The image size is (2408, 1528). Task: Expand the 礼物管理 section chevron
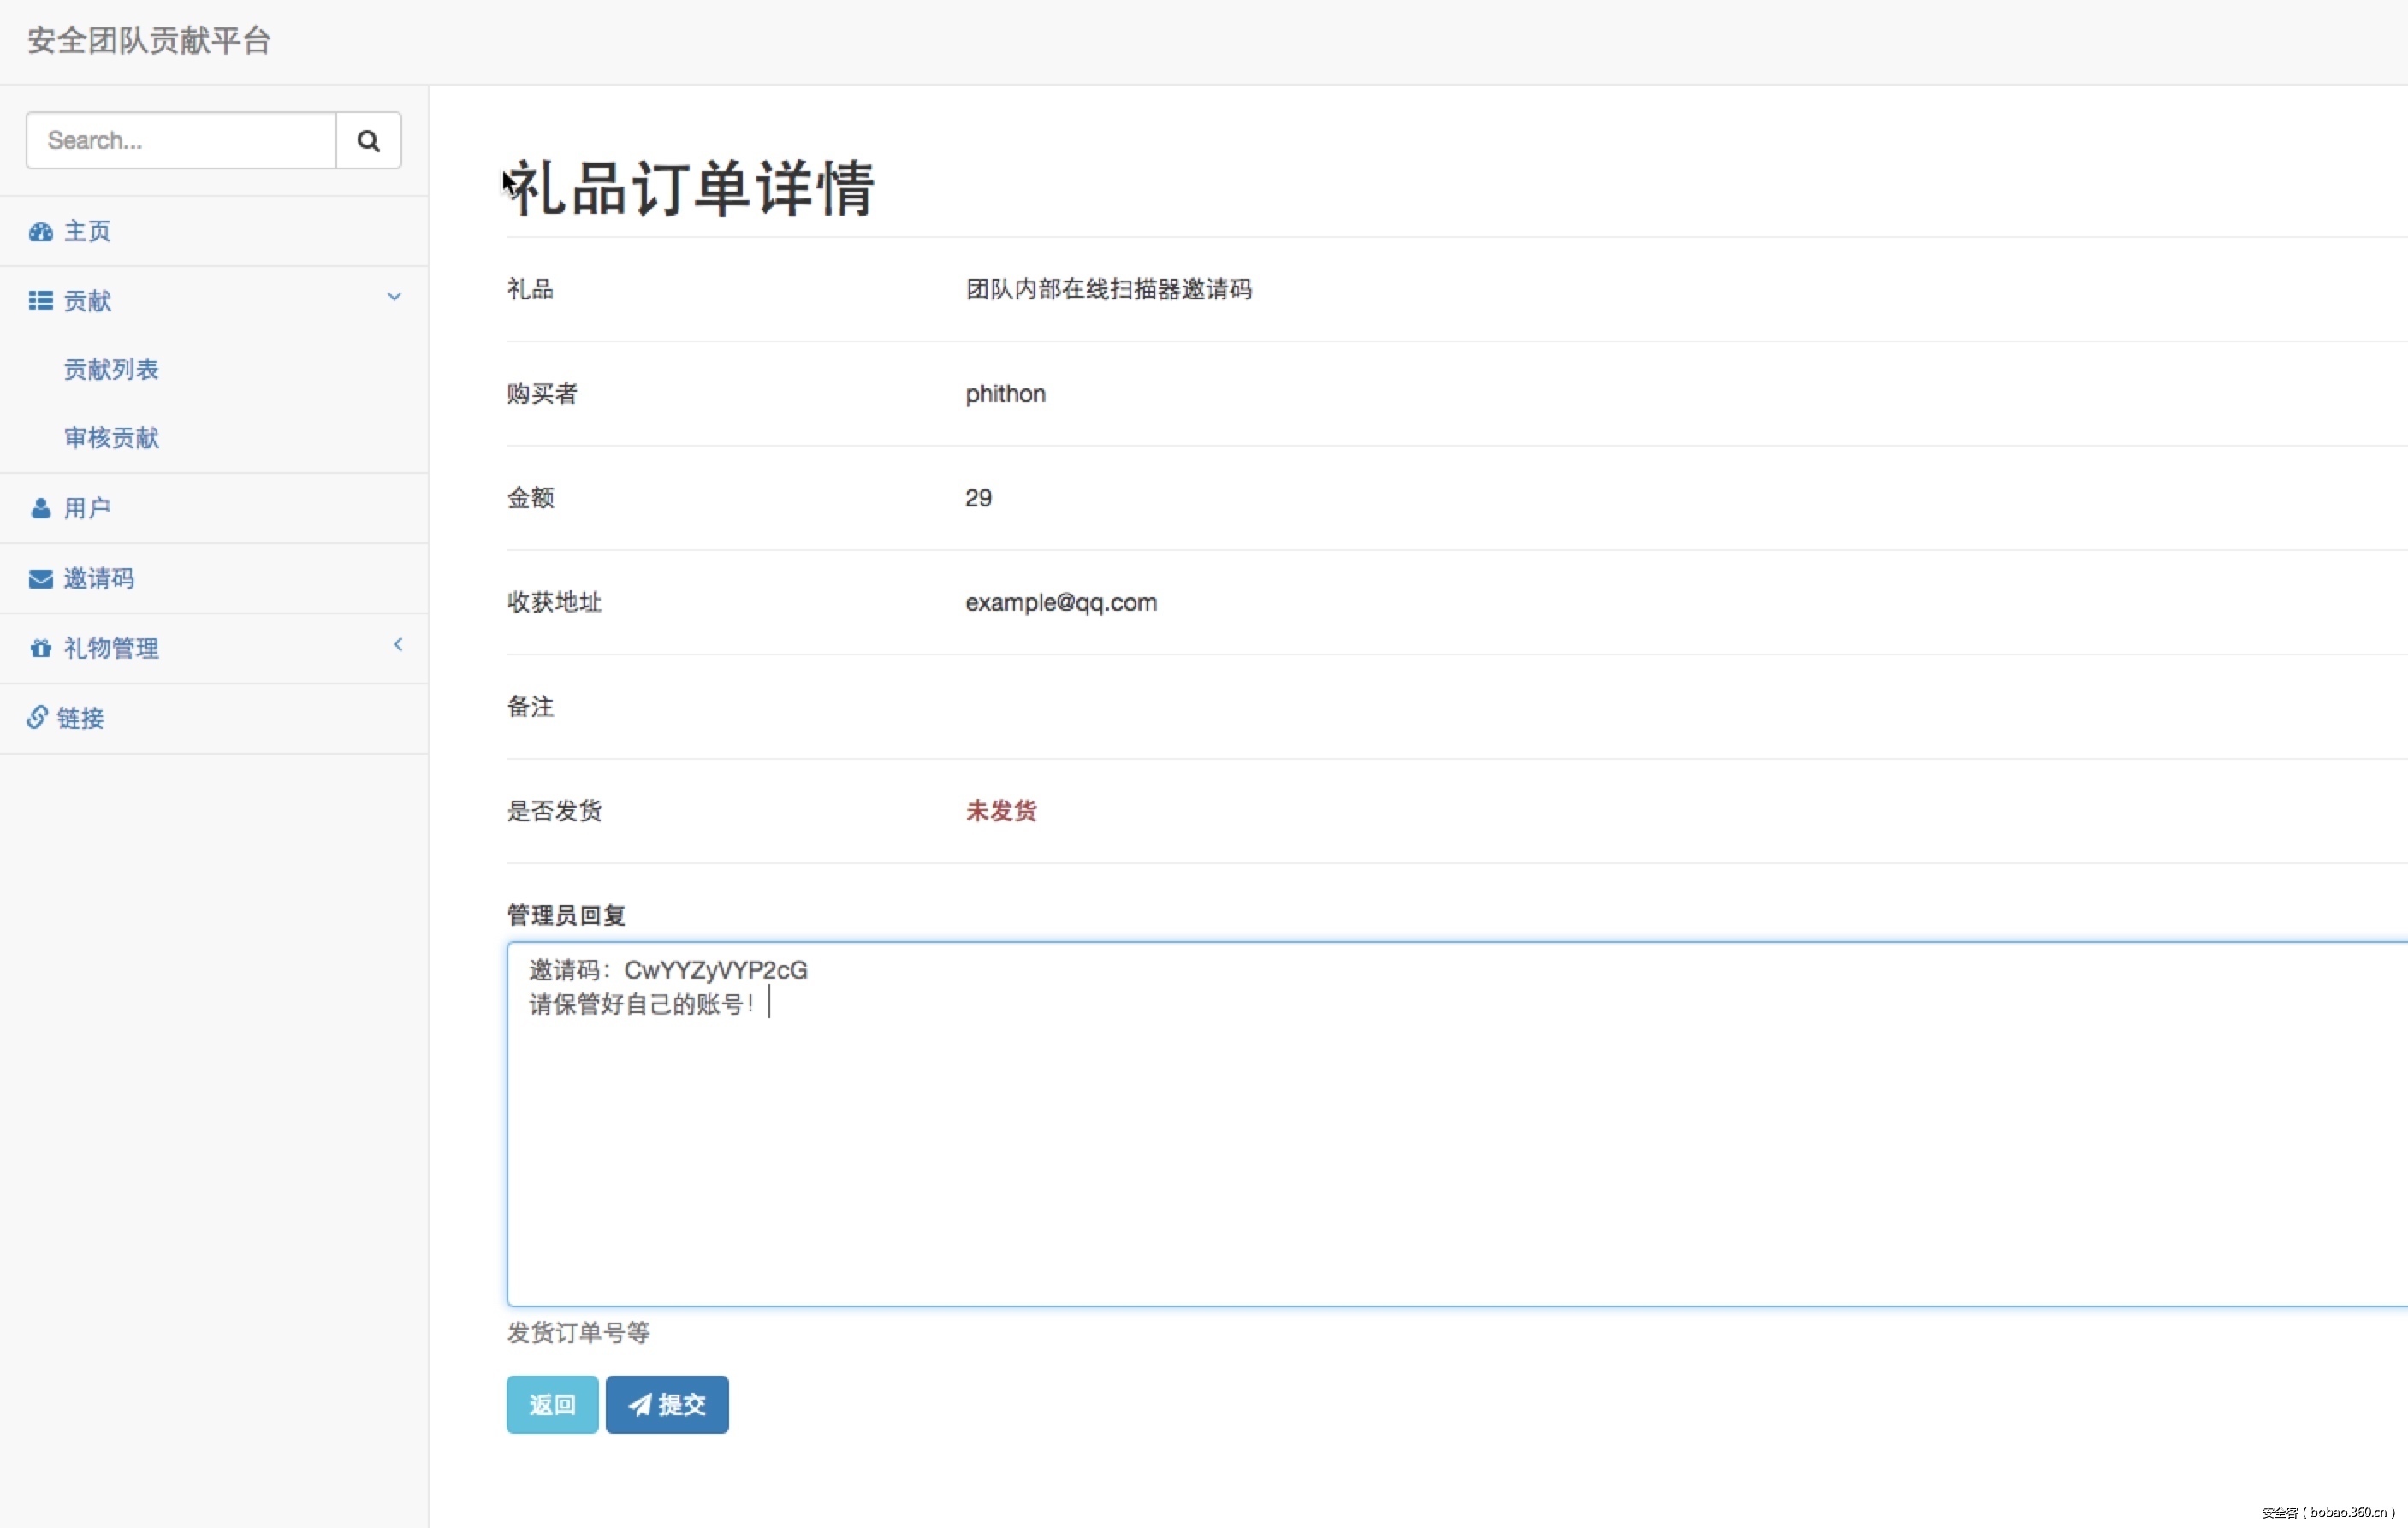point(398,645)
